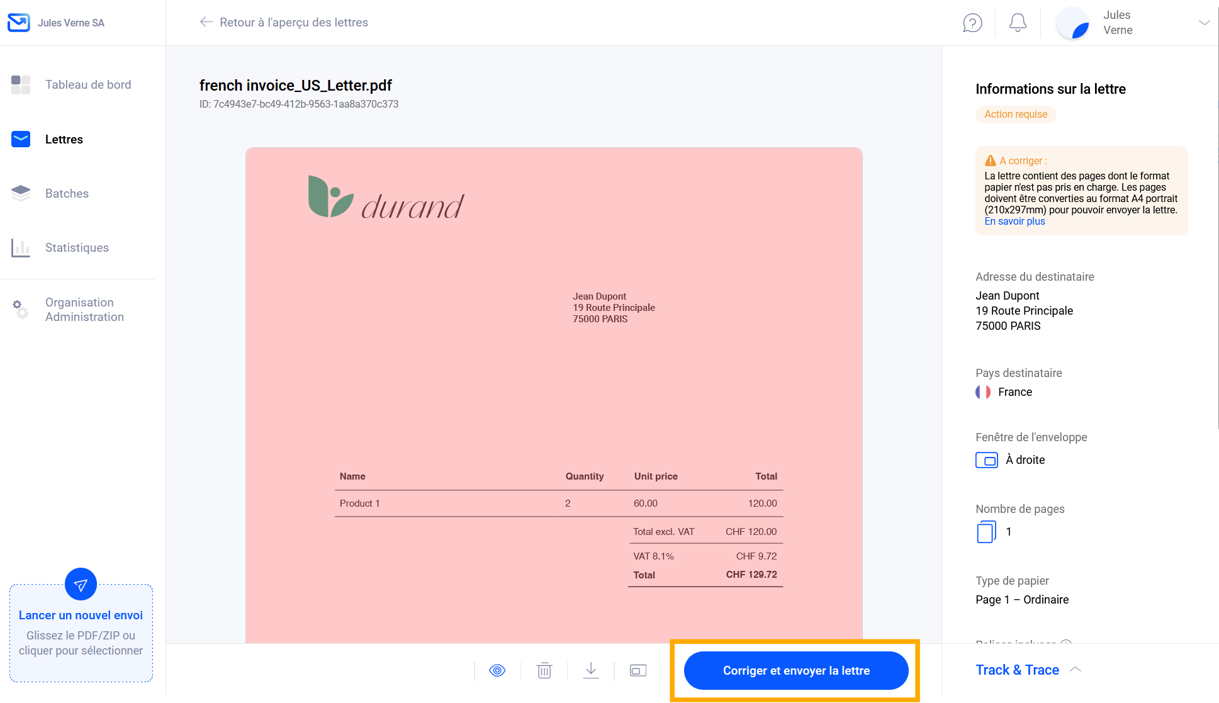Open Tableau de bord menu

87,84
